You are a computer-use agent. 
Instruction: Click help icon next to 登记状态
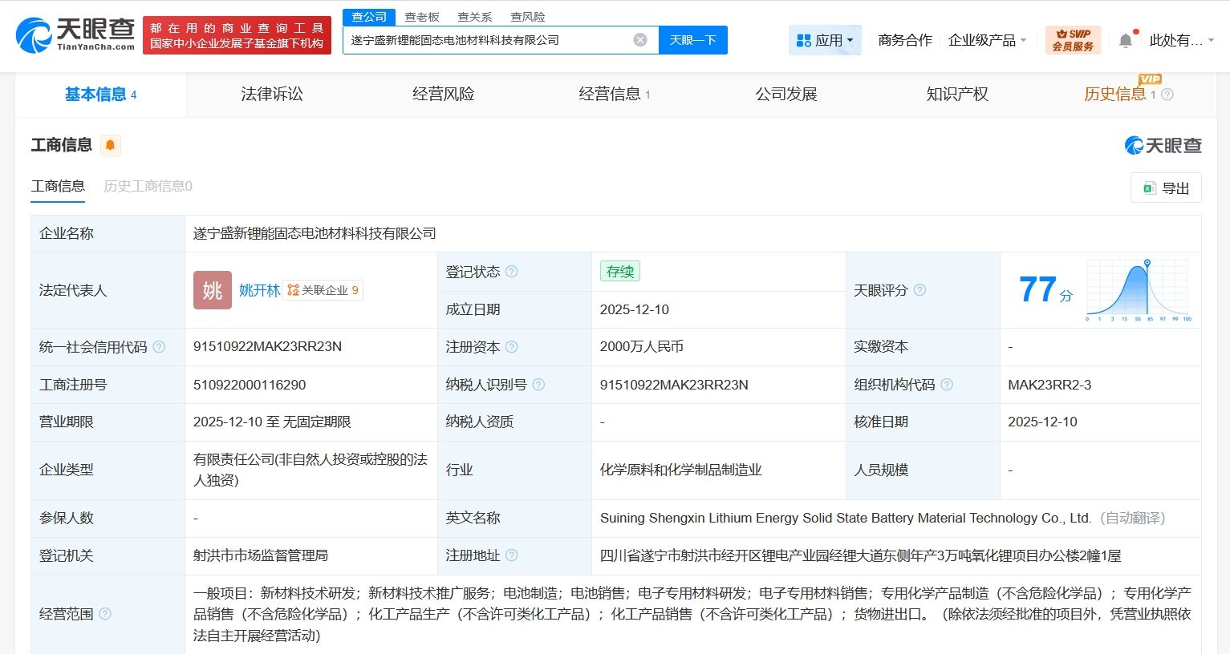[512, 272]
